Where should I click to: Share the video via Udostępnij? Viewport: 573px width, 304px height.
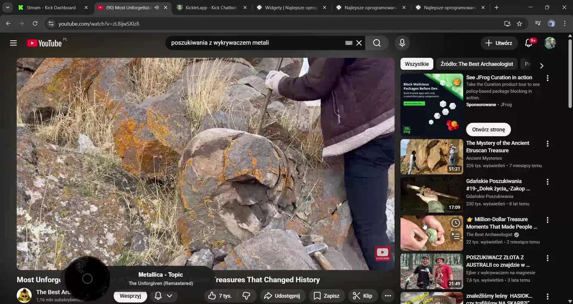coord(282,296)
